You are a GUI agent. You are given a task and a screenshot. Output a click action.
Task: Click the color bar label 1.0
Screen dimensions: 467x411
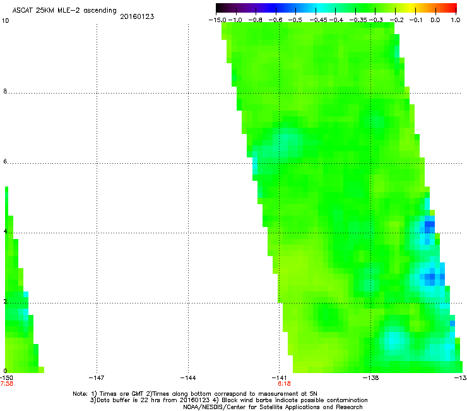click(x=456, y=20)
